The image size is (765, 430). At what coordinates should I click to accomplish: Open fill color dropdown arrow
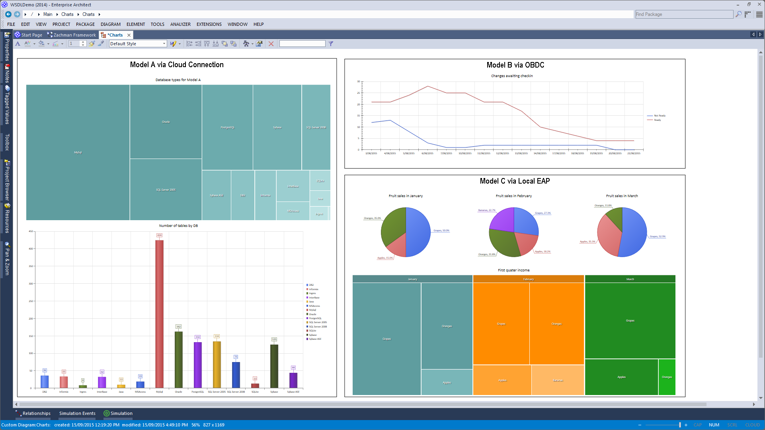(48, 44)
